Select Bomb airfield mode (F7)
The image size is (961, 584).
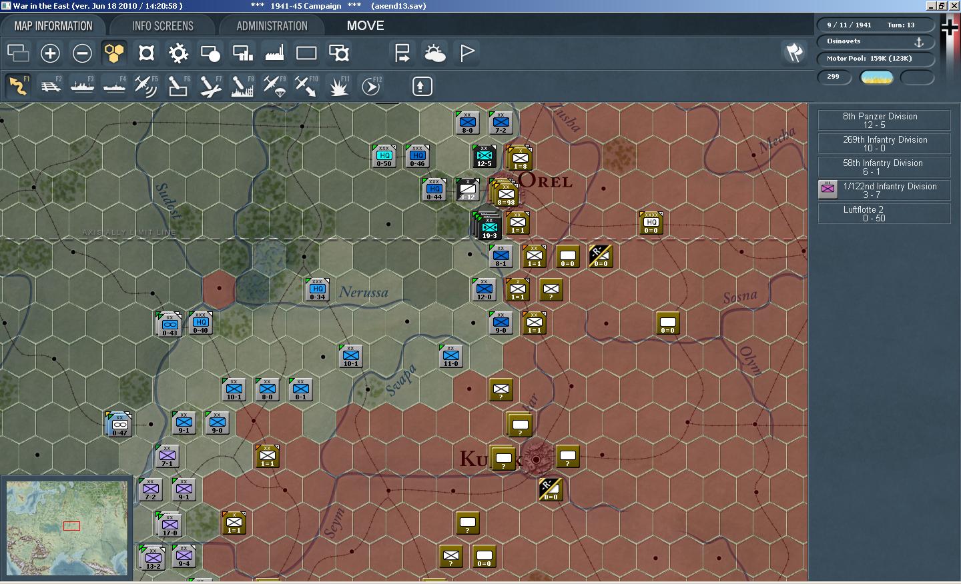(x=210, y=86)
